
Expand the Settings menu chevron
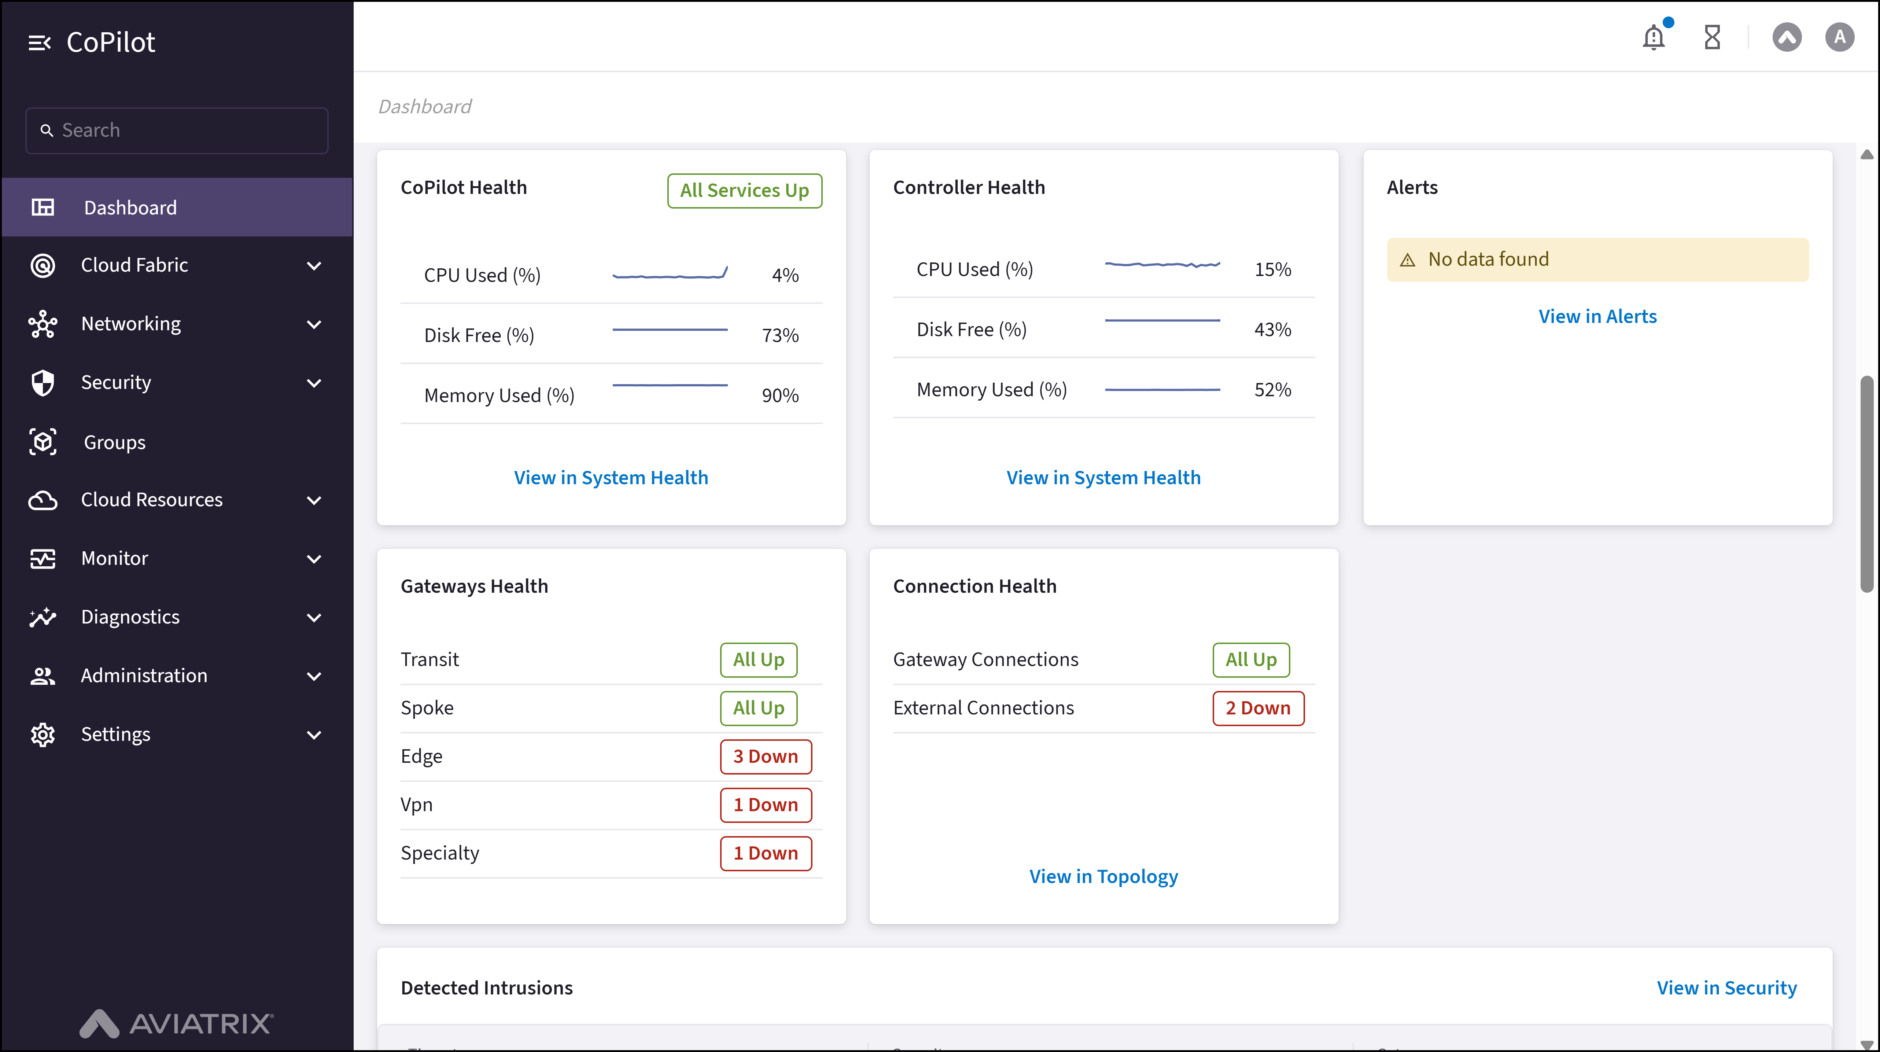click(x=314, y=735)
